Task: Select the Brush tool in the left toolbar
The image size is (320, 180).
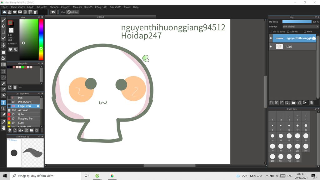Action: point(3,20)
